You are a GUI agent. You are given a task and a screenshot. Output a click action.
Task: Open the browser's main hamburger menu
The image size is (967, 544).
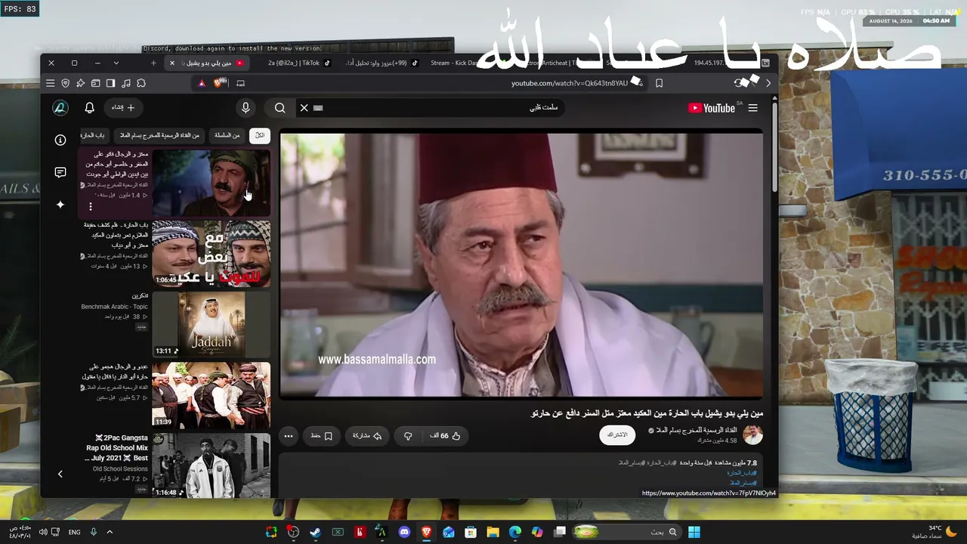[50, 83]
